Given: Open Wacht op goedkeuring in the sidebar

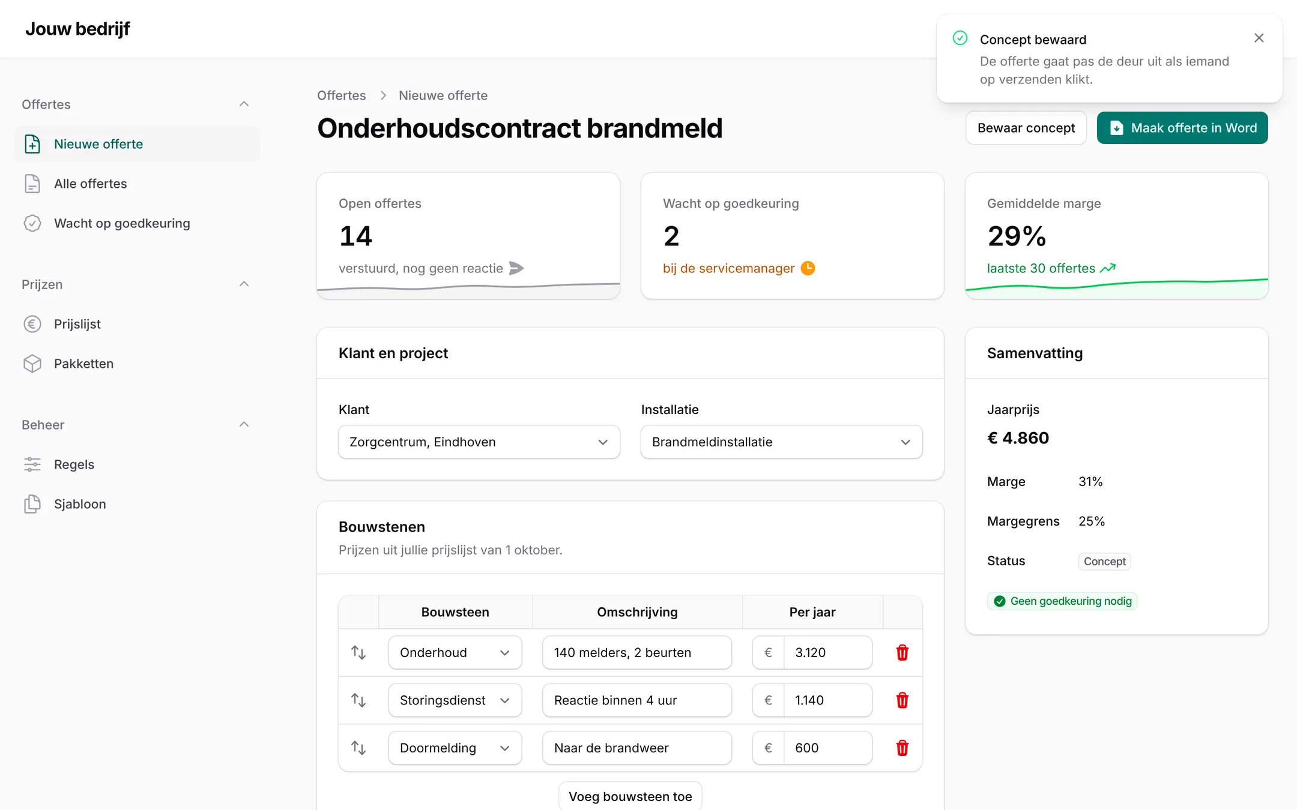Looking at the screenshot, I should point(138,223).
